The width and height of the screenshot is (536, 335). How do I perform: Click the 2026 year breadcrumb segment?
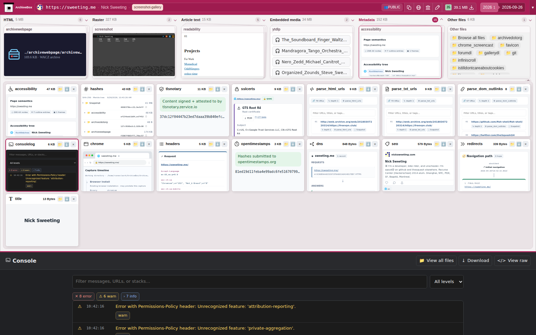click(x=489, y=7)
